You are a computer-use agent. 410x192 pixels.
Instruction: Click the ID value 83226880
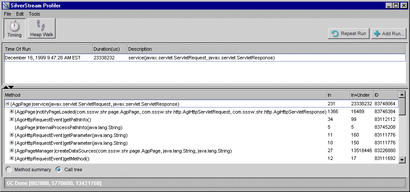(385, 151)
